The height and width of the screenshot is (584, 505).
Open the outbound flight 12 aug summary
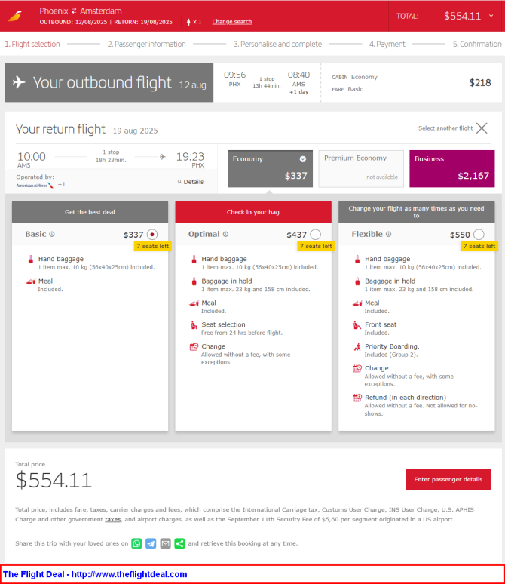pos(109,82)
